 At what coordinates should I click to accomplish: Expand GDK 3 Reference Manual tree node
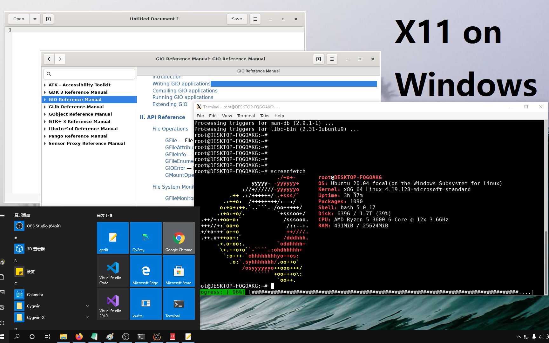pyautogui.click(x=45, y=92)
